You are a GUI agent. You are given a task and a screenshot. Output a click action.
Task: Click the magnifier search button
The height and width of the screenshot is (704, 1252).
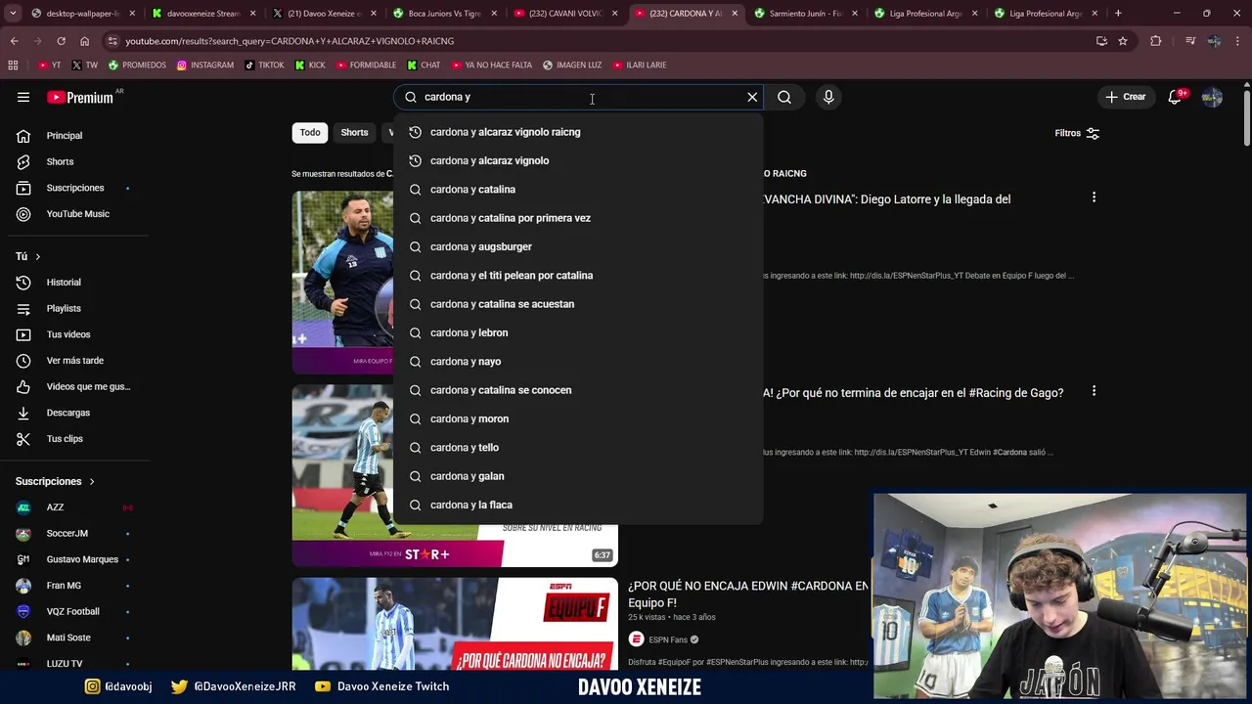pyautogui.click(x=784, y=97)
